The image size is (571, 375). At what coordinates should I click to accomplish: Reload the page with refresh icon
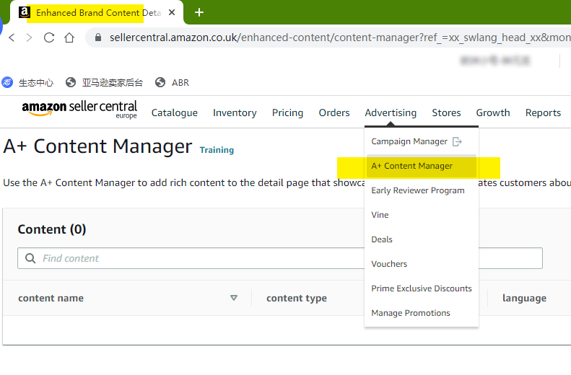49,37
